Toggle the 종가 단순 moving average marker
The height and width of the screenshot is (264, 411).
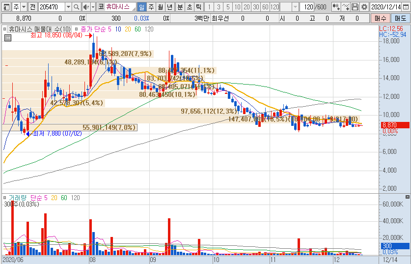click(76, 29)
